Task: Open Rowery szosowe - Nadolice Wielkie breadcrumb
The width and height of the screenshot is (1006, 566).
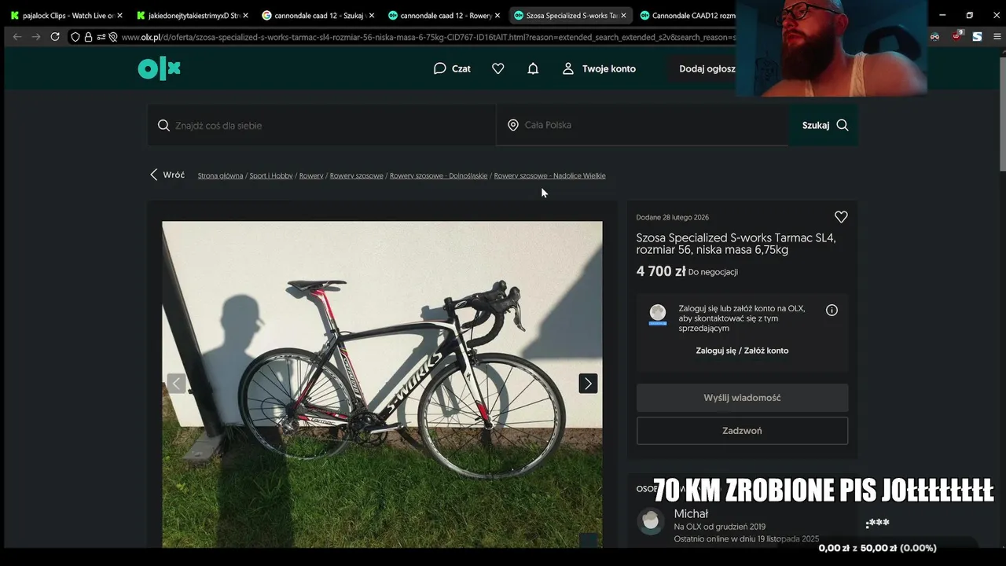Action: point(549,176)
